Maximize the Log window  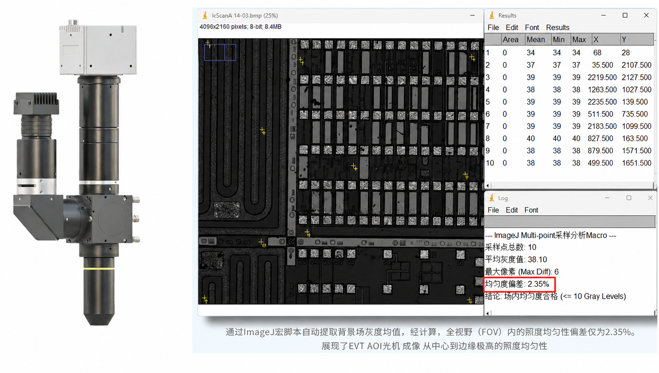(x=629, y=198)
